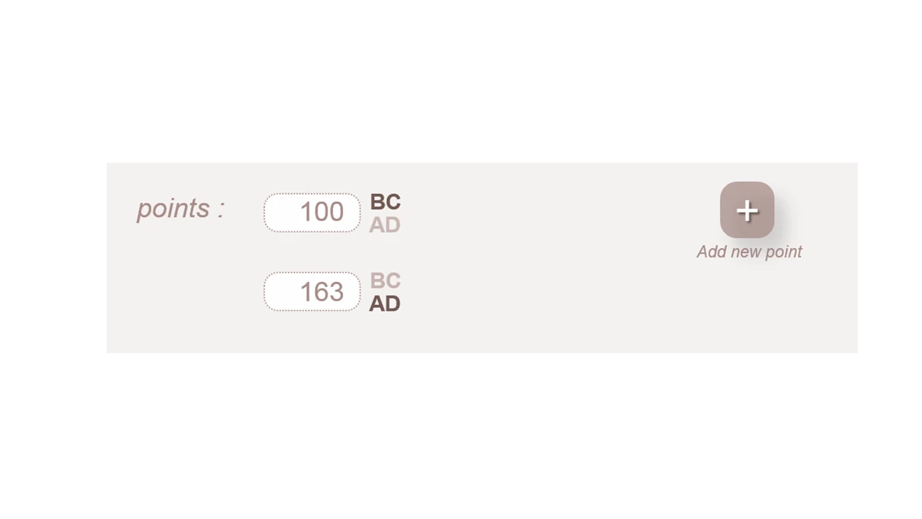Click the number 100 in the first field
The image size is (922, 519).
pos(321,212)
